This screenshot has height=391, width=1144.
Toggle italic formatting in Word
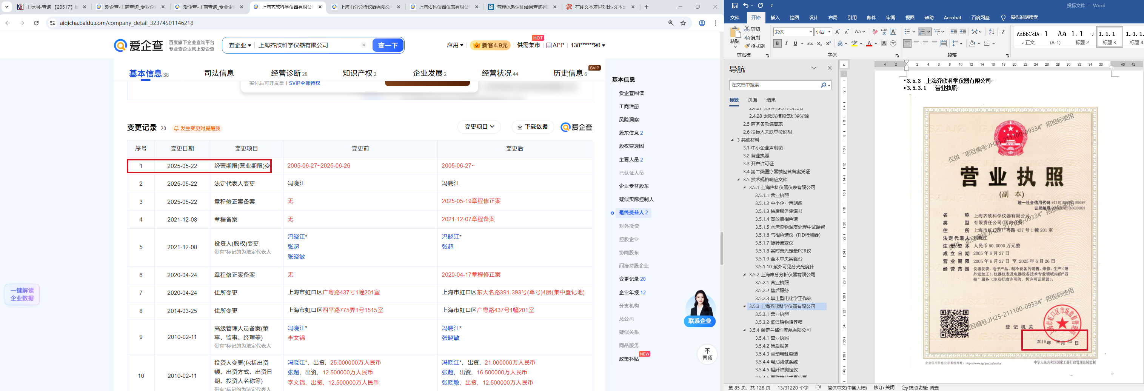tap(786, 43)
